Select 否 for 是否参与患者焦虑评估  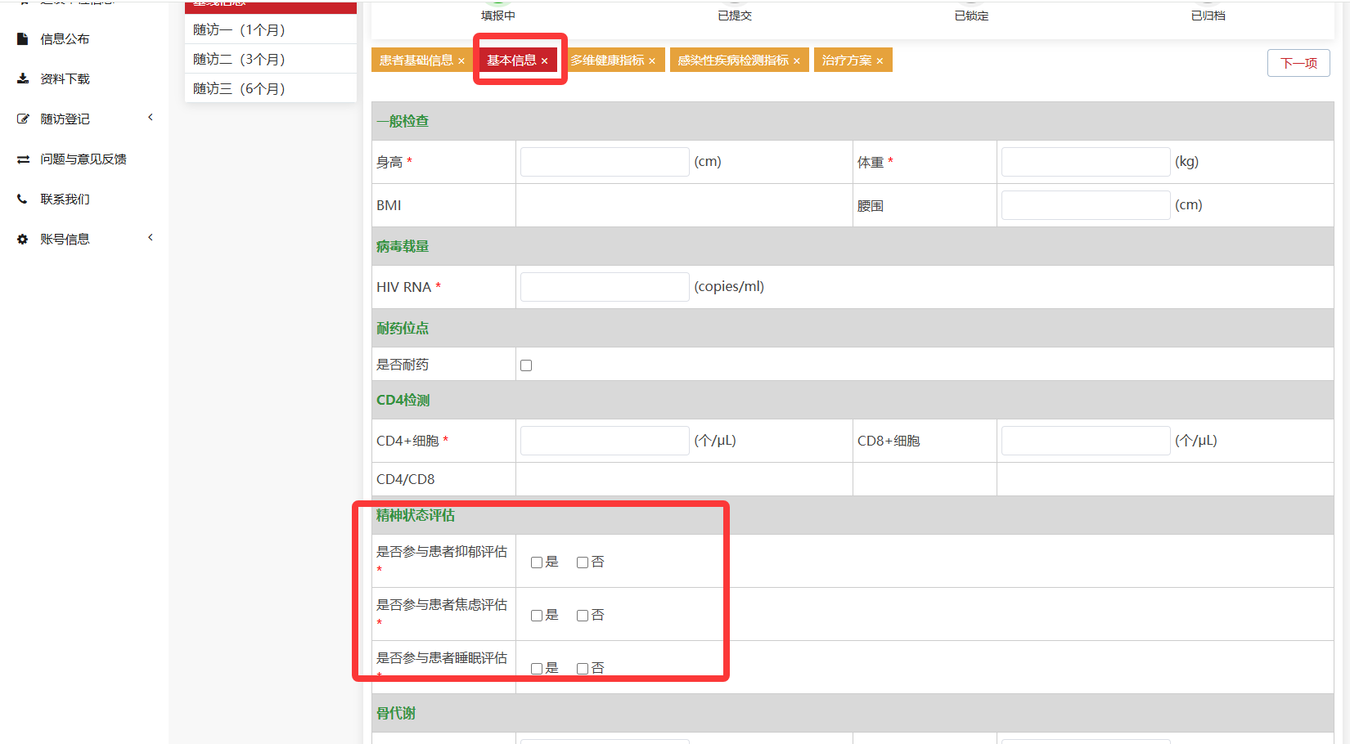point(583,616)
